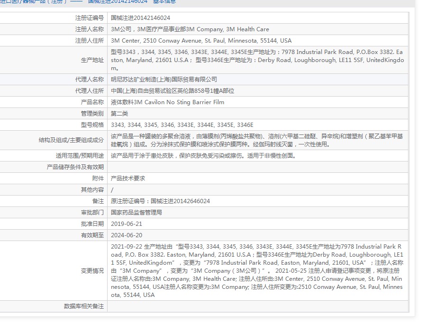This screenshot has width=445, height=322.
Task: Select approving authority 国家药品监督管理局
Action: tap(136, 212)
